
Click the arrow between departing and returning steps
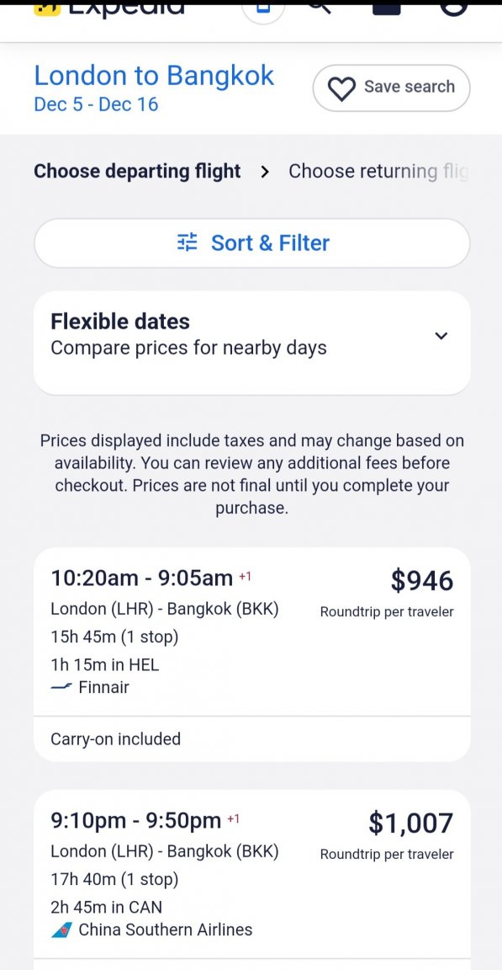[x=265, y=172]
